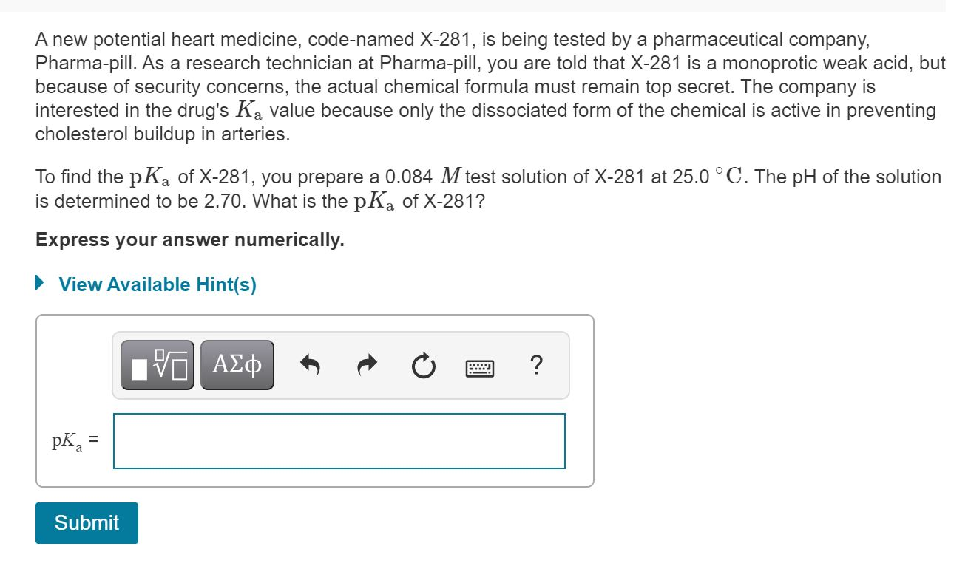Select the ΑΣΦ Greek symbols palette
The width and height of the screenshot is (968, 566).
237,364
